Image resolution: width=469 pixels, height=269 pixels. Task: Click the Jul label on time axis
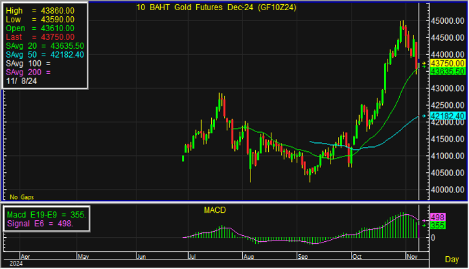192,256
